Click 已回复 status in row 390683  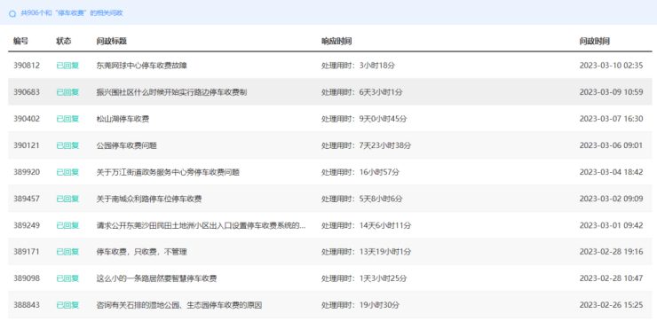coord(67,92)
